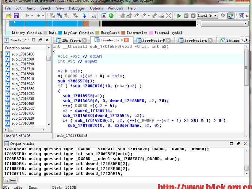Click the highlighted pseudocode 'C' toolbar icon
The width and height of the screenshot is (252, 189).
[230, 16]
